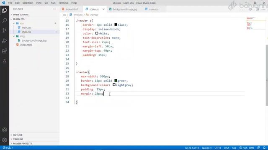Expand the Timeline section

coord(18,139)
